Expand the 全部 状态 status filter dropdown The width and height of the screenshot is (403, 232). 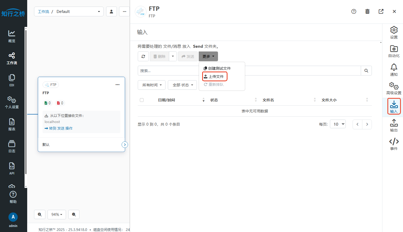click(x=182, y=85)
